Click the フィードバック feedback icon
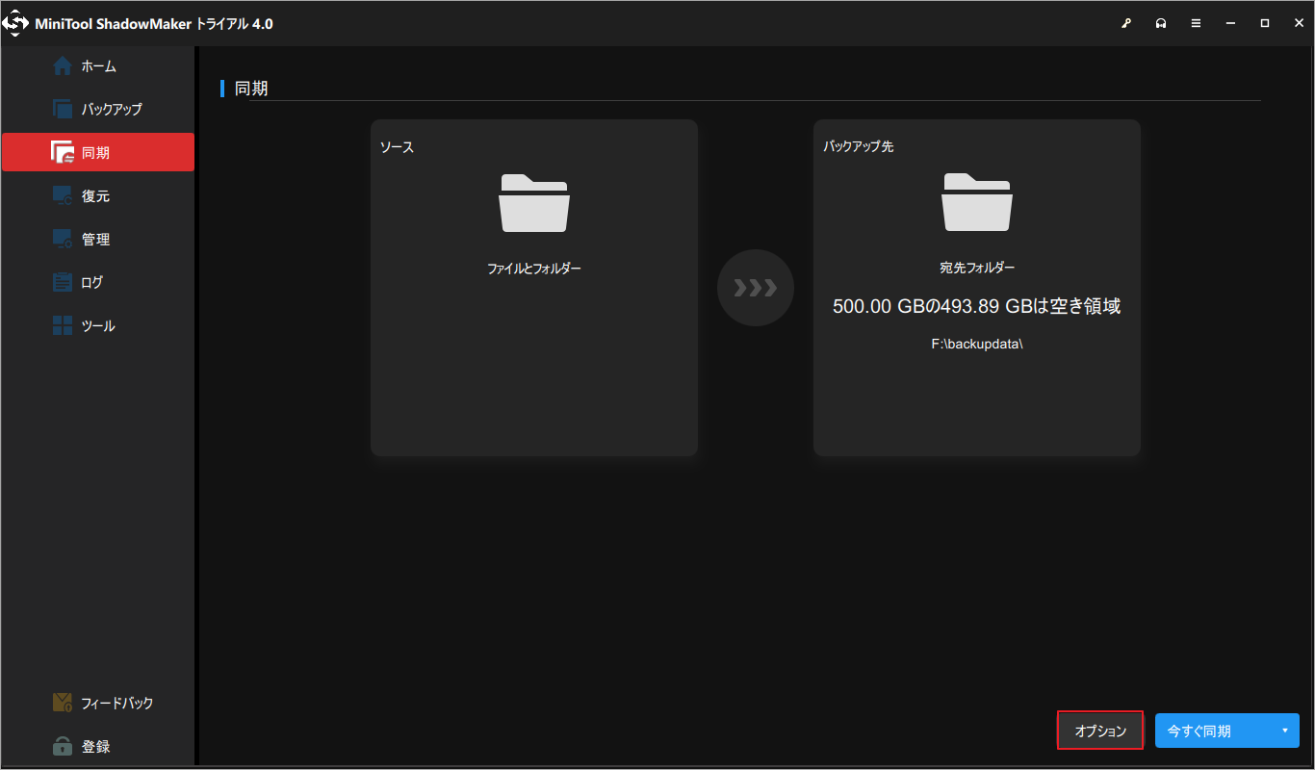Screen dimensions: 1315x770 point(64,703)
